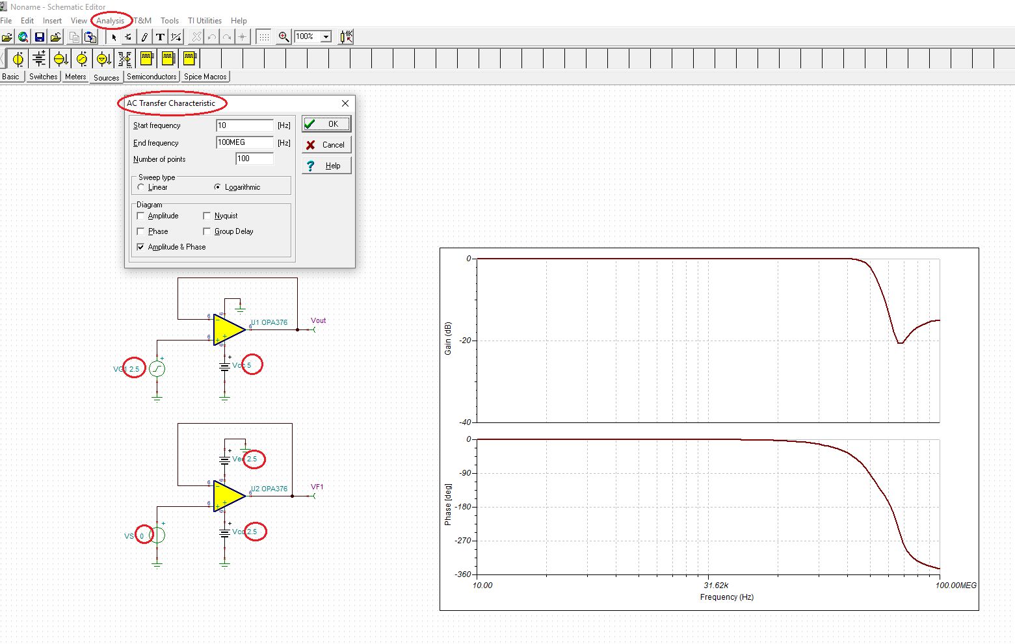
Task: Open the File menu
Action: point(7,21)
